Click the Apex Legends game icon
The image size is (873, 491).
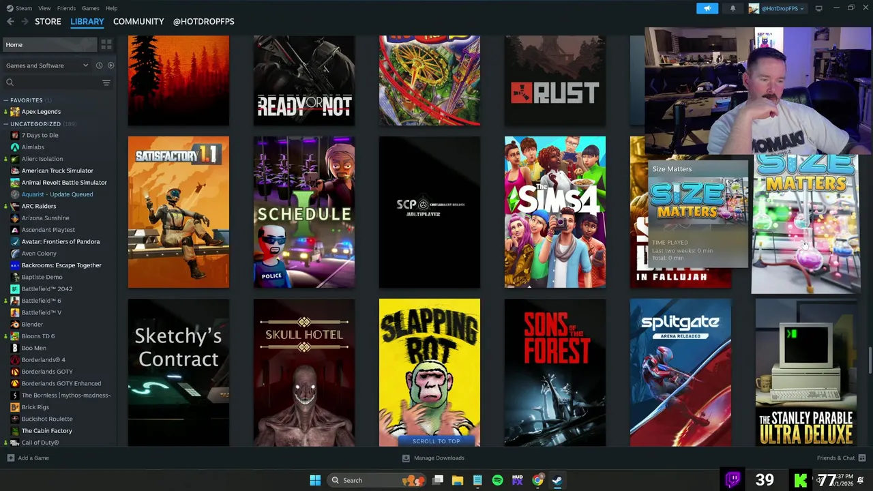point(15,112)
